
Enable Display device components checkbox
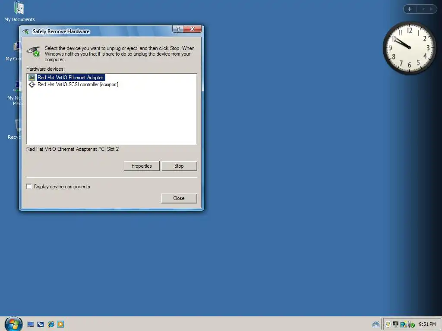(29, 186)
